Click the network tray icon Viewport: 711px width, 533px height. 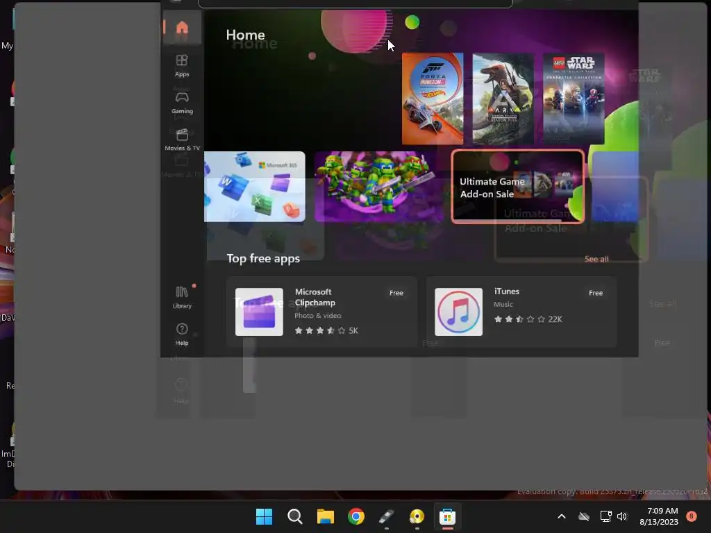point(605,516)
